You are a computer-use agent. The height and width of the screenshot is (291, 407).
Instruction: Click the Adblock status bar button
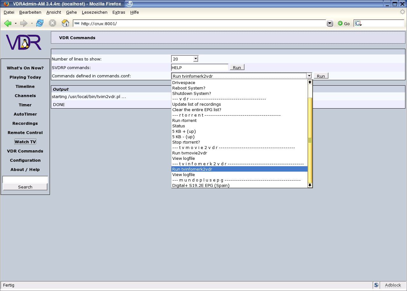(x=393, y=285)
